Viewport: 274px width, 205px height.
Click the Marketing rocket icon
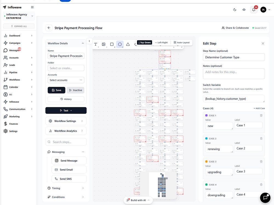point(5,116)
